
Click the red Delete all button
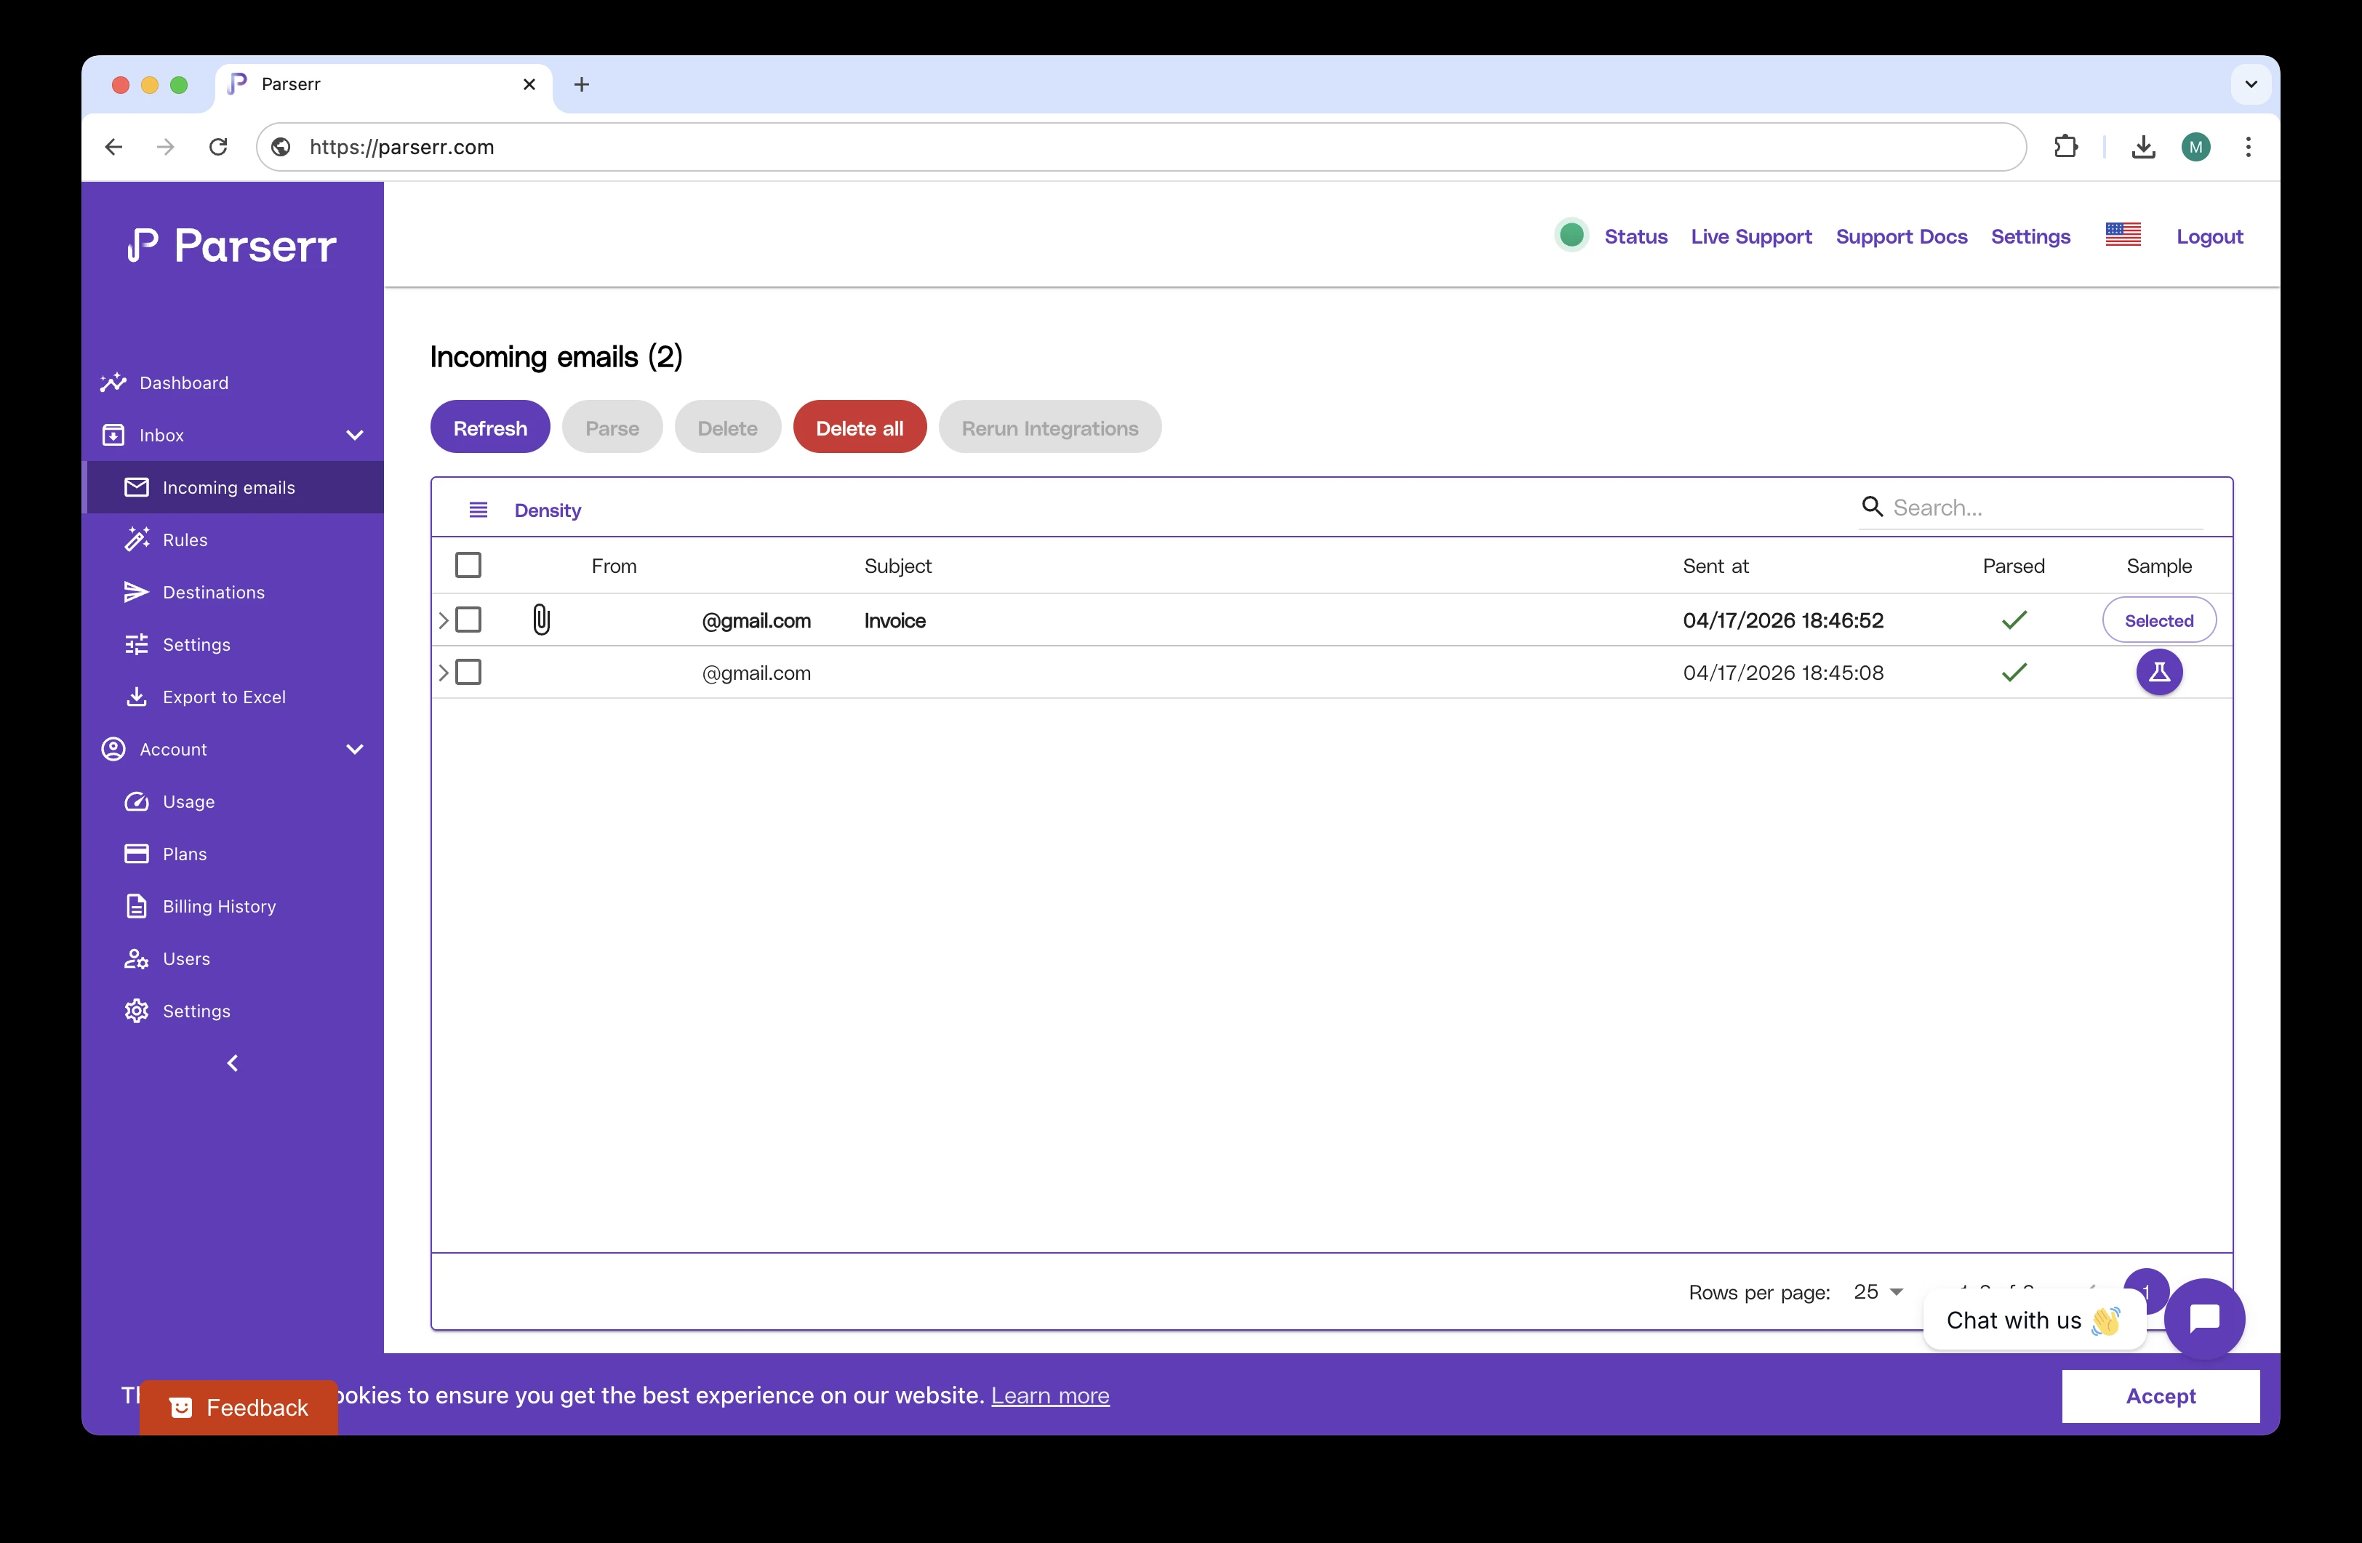coord(860,428)
